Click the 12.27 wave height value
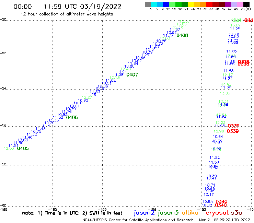The width and height of the screenshot is (254, 223). pyautogui.click(x=87, y=97)
